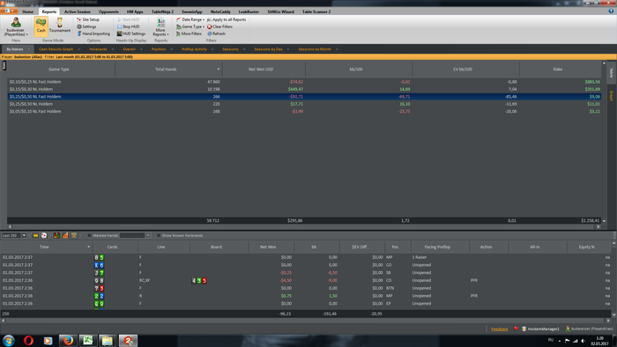Click Apply to all Reports
Image resolution: width=617 pixels, height=347 pixels.
[x=227, y=19]
